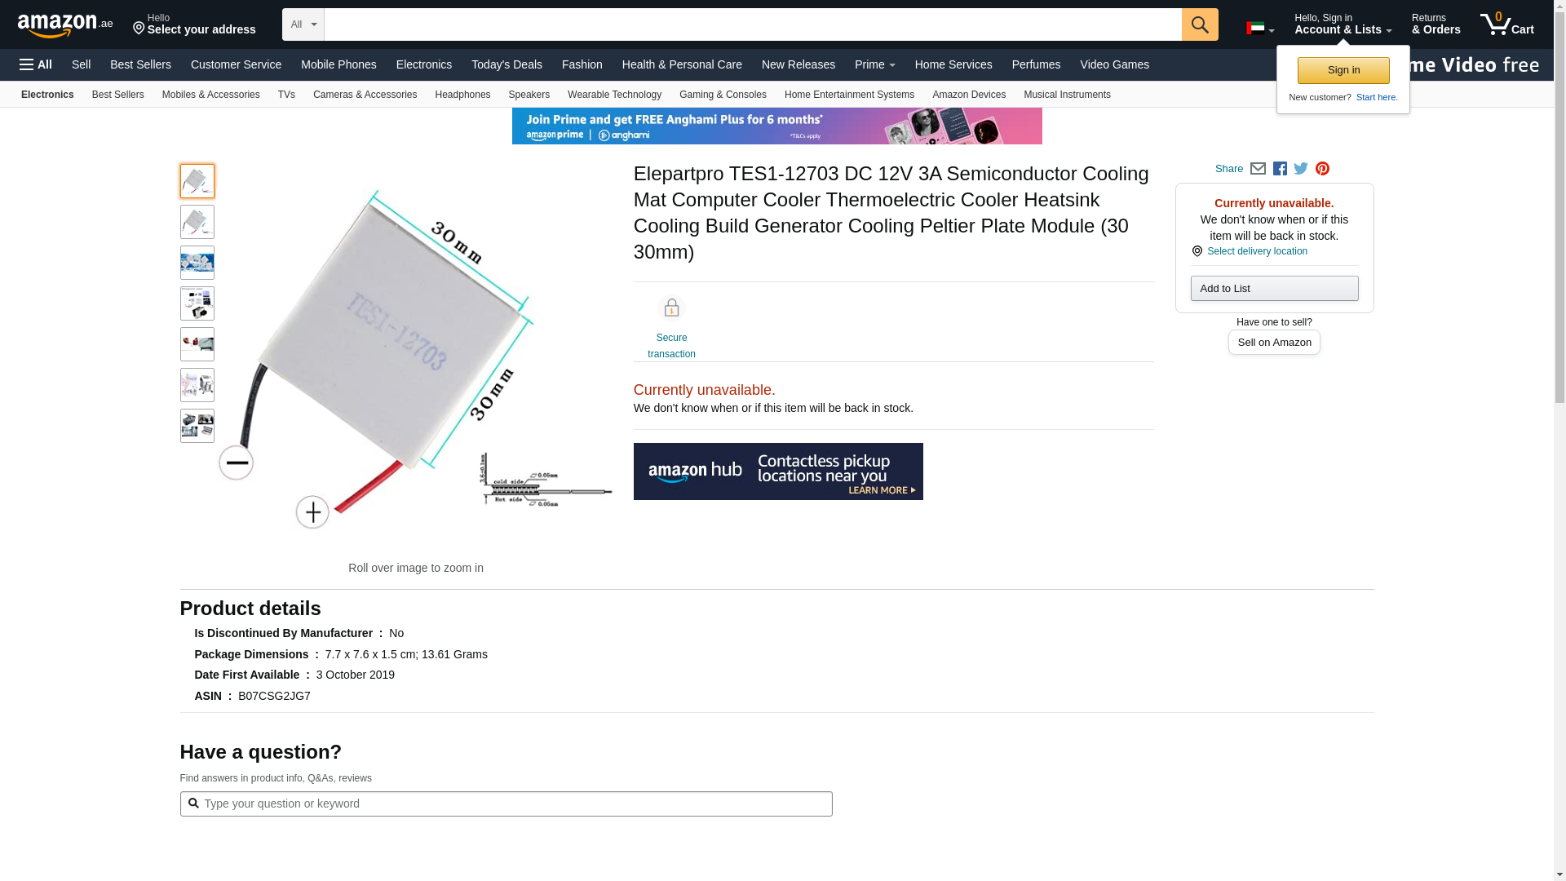This screenshot has width=1566, height=881.
Task: Open the All hamburger menu
Action: click(x=36, y=64)
